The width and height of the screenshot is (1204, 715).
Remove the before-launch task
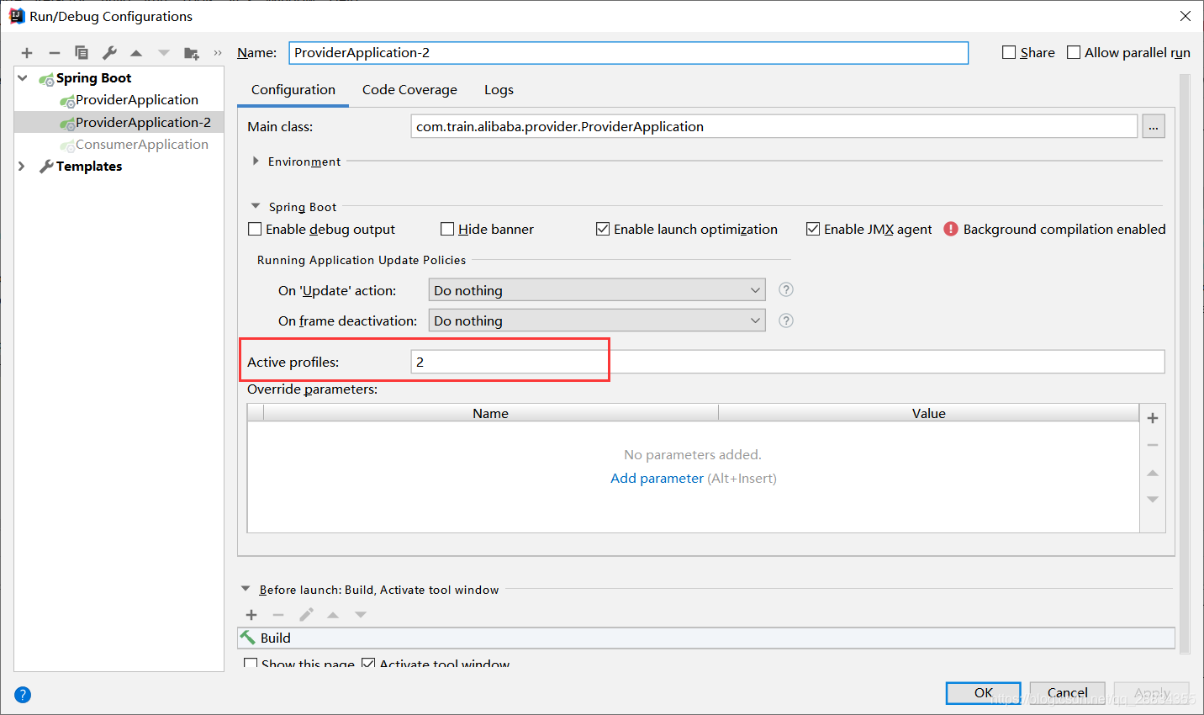coord(278,615)
